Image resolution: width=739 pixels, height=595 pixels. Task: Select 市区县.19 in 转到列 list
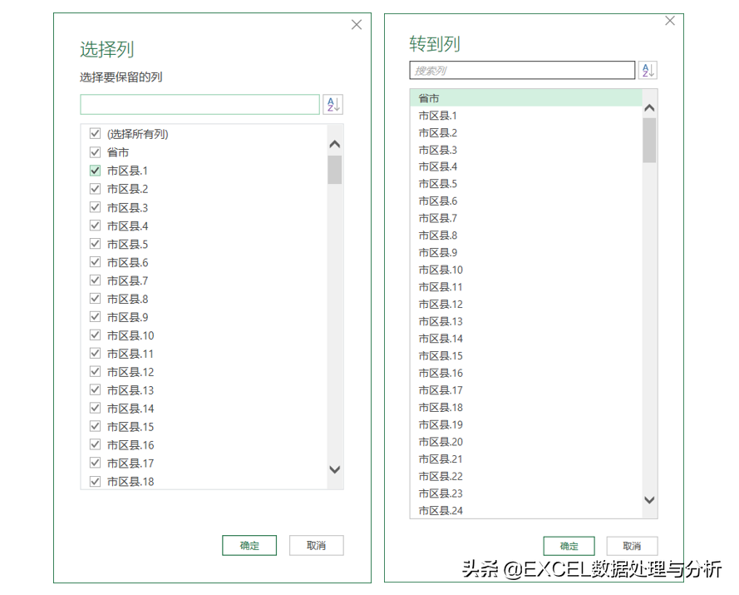pyautogui.click(x=526, y=424)
